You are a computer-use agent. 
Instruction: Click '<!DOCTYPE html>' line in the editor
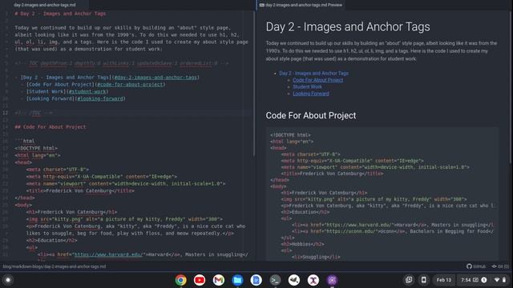coord(36,148)
